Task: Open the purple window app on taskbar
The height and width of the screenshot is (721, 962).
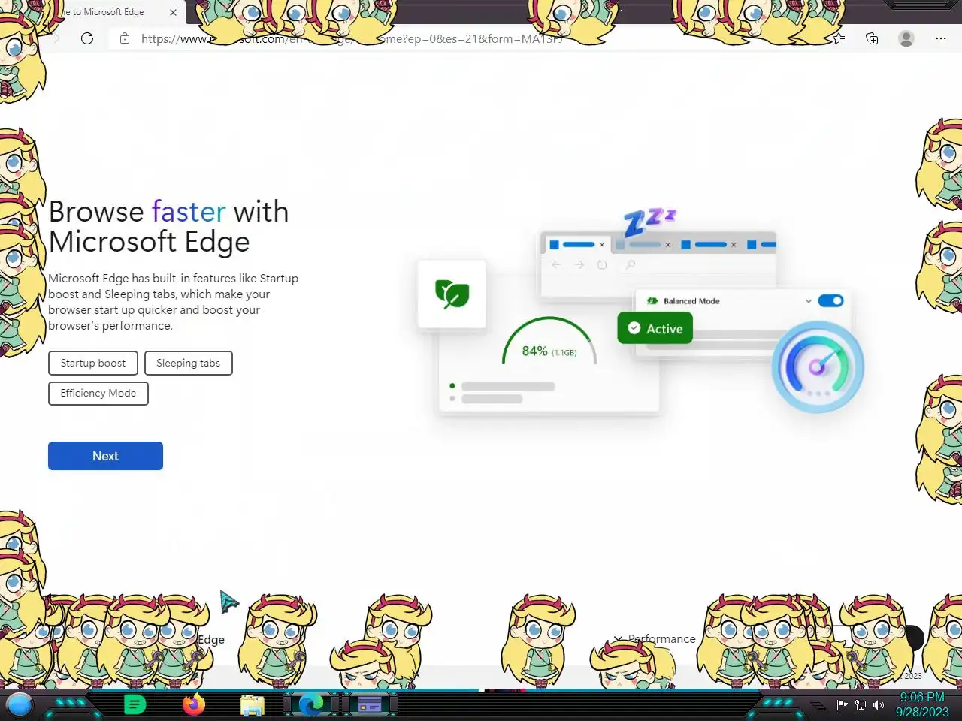Action: coord(369,705)
